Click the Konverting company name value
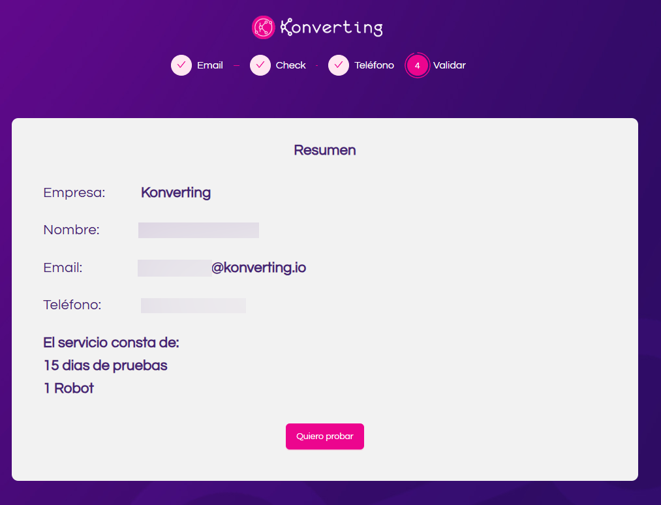The image size is (661, 505). point(176,192)
